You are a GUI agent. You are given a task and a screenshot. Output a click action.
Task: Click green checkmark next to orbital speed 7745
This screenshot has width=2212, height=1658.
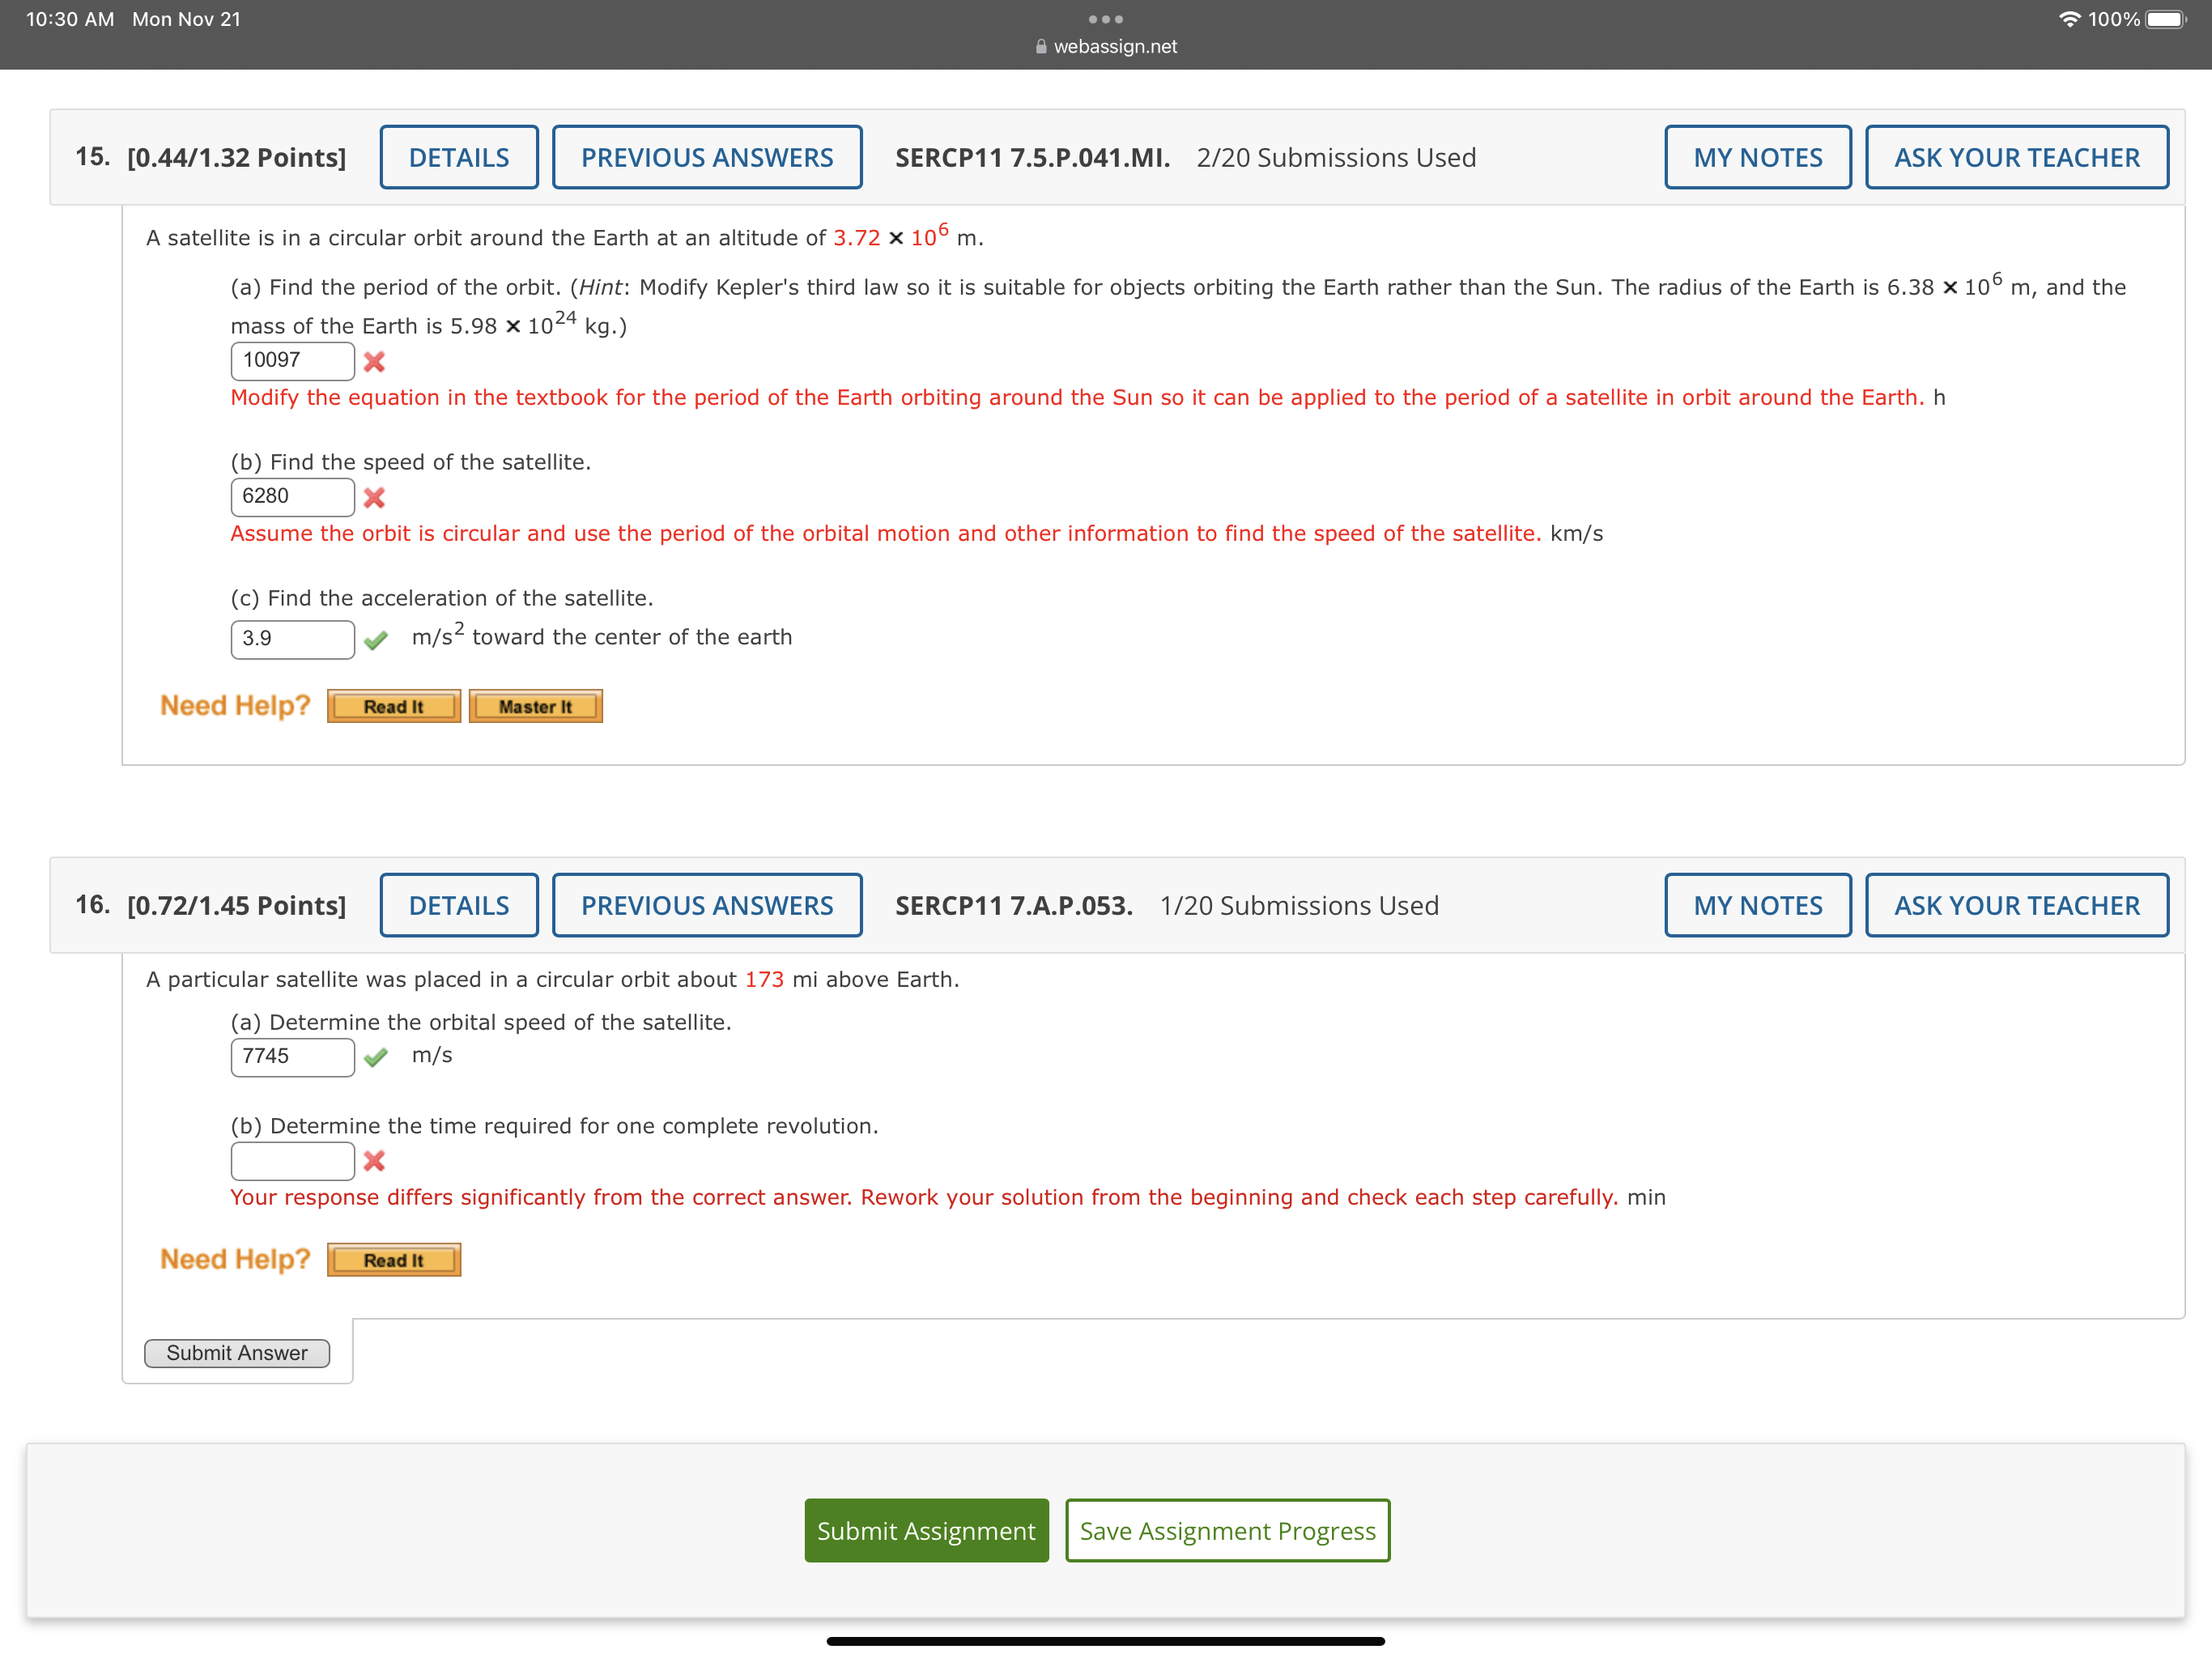pyautogui.click(x=376, y=1058)
